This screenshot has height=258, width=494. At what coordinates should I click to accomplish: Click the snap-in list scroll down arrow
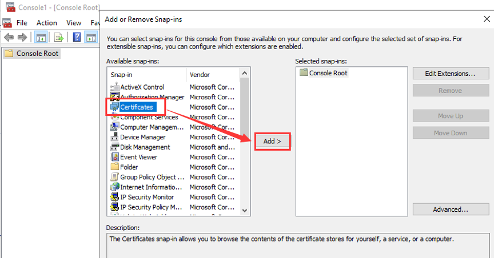[x=245, y=211]
